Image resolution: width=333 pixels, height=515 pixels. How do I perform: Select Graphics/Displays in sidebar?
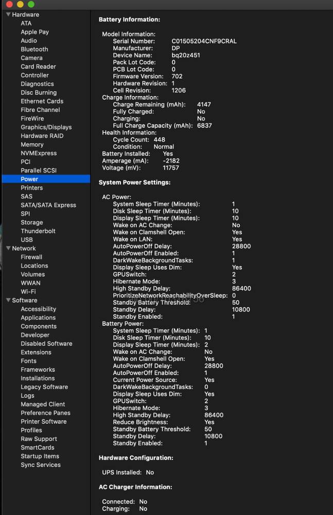coord(46,127)
